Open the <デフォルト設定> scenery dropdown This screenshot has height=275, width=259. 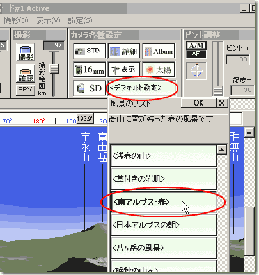pyautogui.click(x=142, y=88)
